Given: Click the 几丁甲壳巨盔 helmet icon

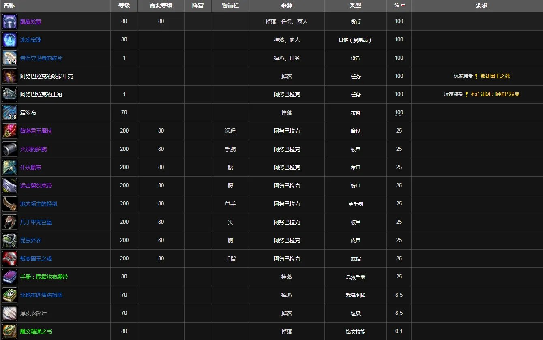Looking at the screenshot, I should click(10, 222).
